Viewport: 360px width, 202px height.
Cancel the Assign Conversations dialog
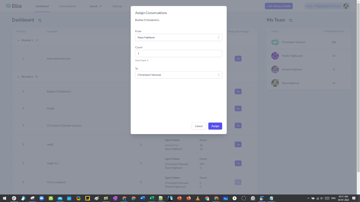(199, 126)
